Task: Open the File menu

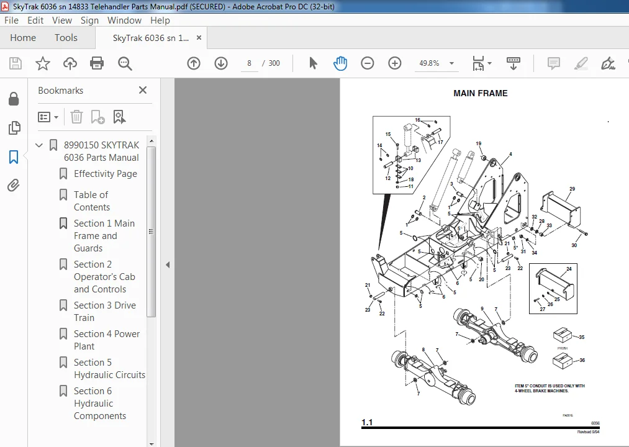Action: coord(11,20)
